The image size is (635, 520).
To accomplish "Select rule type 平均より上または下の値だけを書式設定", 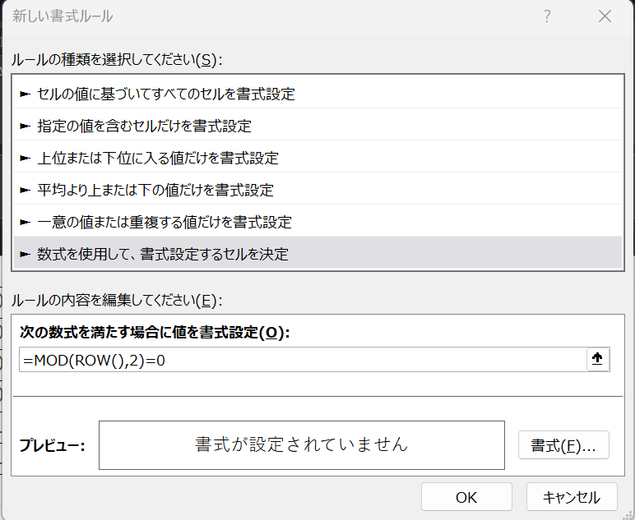I will [317, 190].
